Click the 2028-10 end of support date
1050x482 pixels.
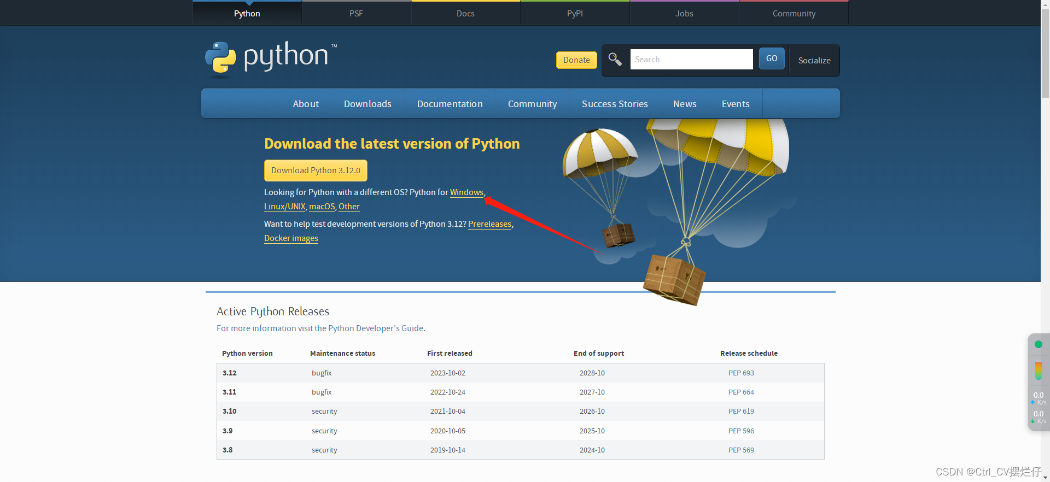pyautogui.click(x=592, y=373)
